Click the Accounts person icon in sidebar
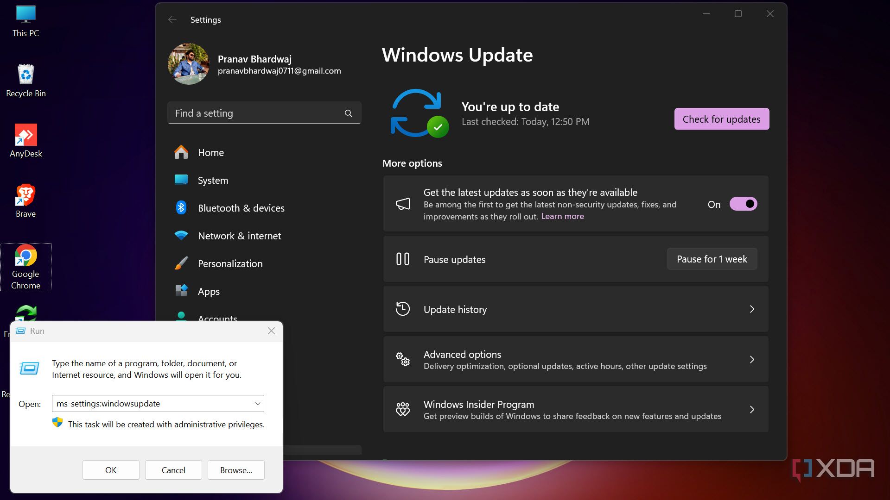 point(181,316)
